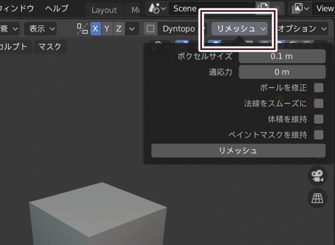The width and height of the screenshot is (335, 245).
Task: Click the new scene copy icon
Action: tap(263, 8)
